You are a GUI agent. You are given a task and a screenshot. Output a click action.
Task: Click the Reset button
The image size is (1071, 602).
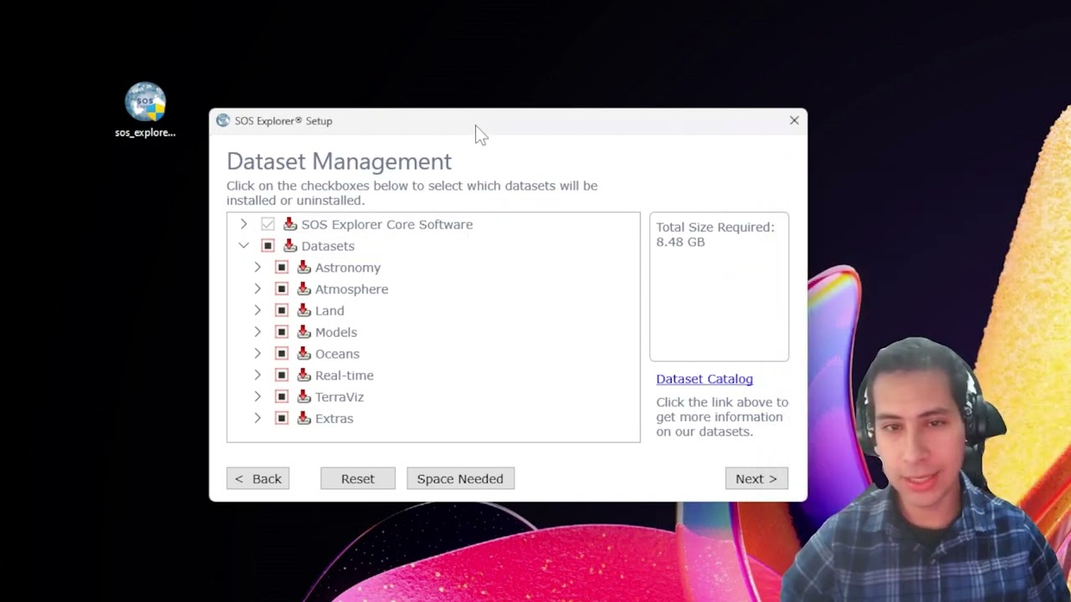pos(357,479)
